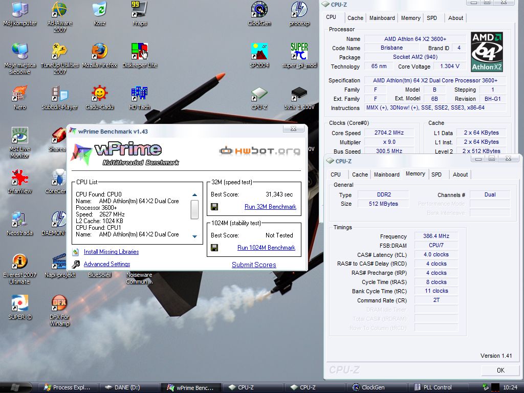The width and height of the screenshot is (524, 393).
Task: Open DANE (D:) taskbar button
Action: tap(129, 388)
